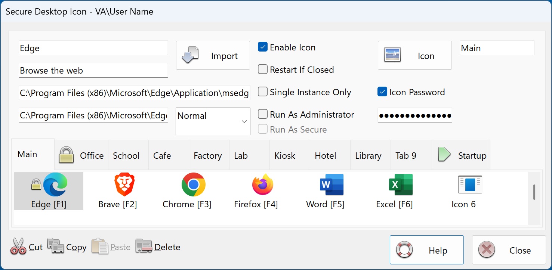The height and width of the screenshot is (270, 552).
Task: Click the Icon picker button with image thumbnail
Action: [x=414, y=55]
